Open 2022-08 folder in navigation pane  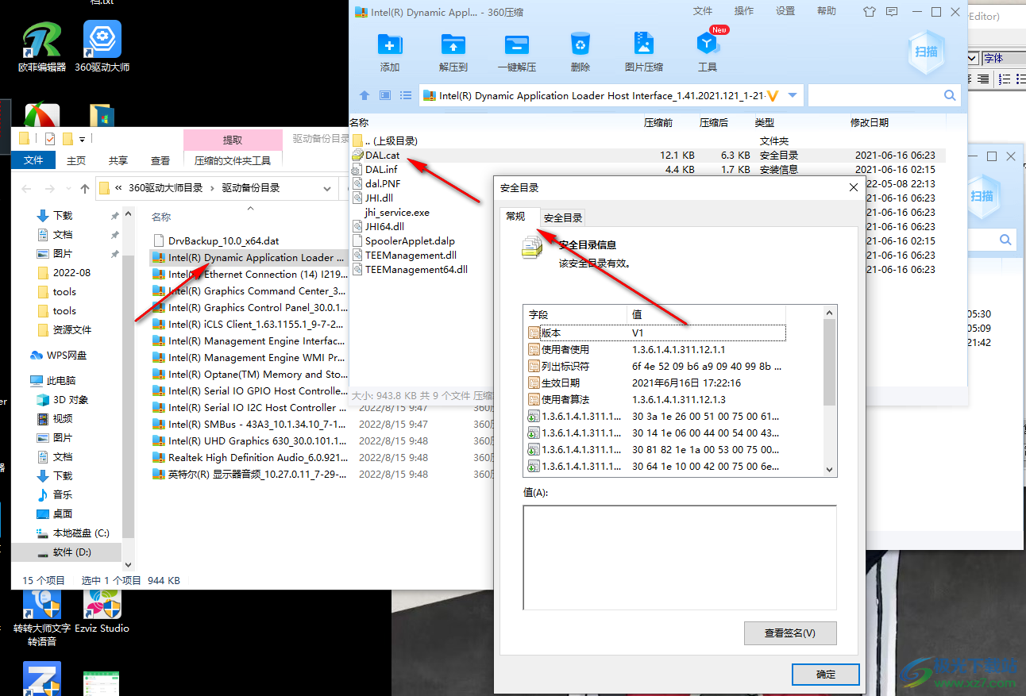click(x=71, y=273)
